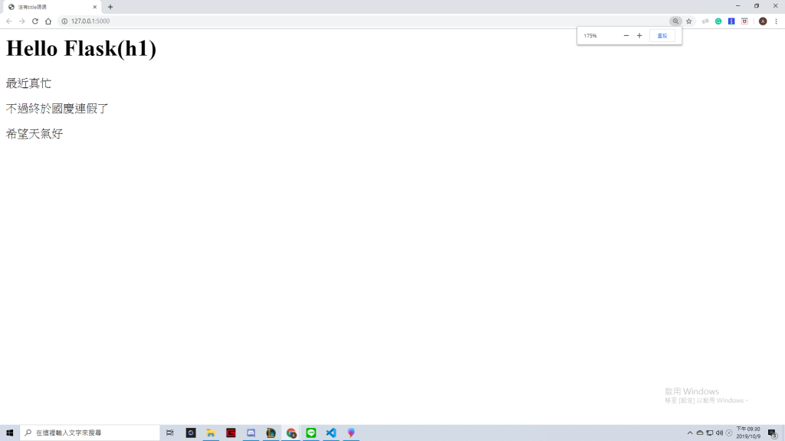Viewport: 785px width, 441px height.
Task: Open the colorful balloon app on taskbar
Action: click(x=351, y=433)
